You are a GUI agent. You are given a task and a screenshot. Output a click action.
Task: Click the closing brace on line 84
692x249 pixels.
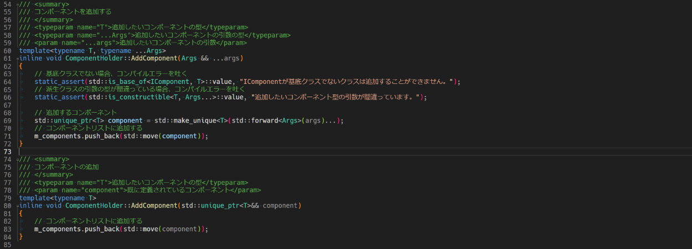[x=21, y=236]
